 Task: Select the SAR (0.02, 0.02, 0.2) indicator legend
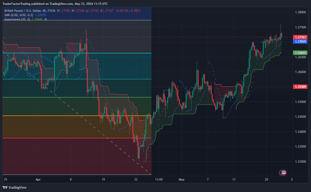tap(19, 15)
